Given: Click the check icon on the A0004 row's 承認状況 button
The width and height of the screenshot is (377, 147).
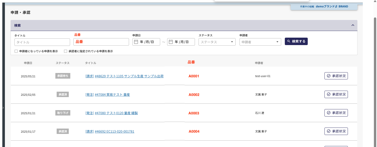Looking at the screenshot, I should (x=329, y=131).
